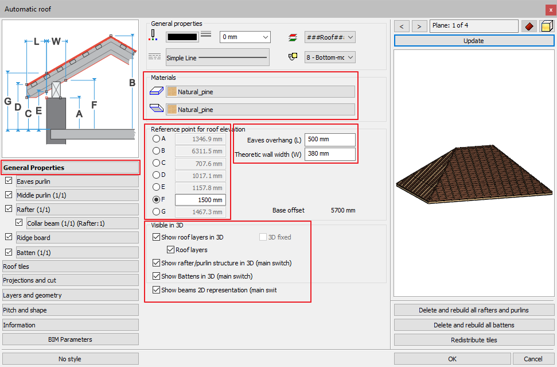Expand the ###Roof## layer dropdown

[x=330, y=37]
